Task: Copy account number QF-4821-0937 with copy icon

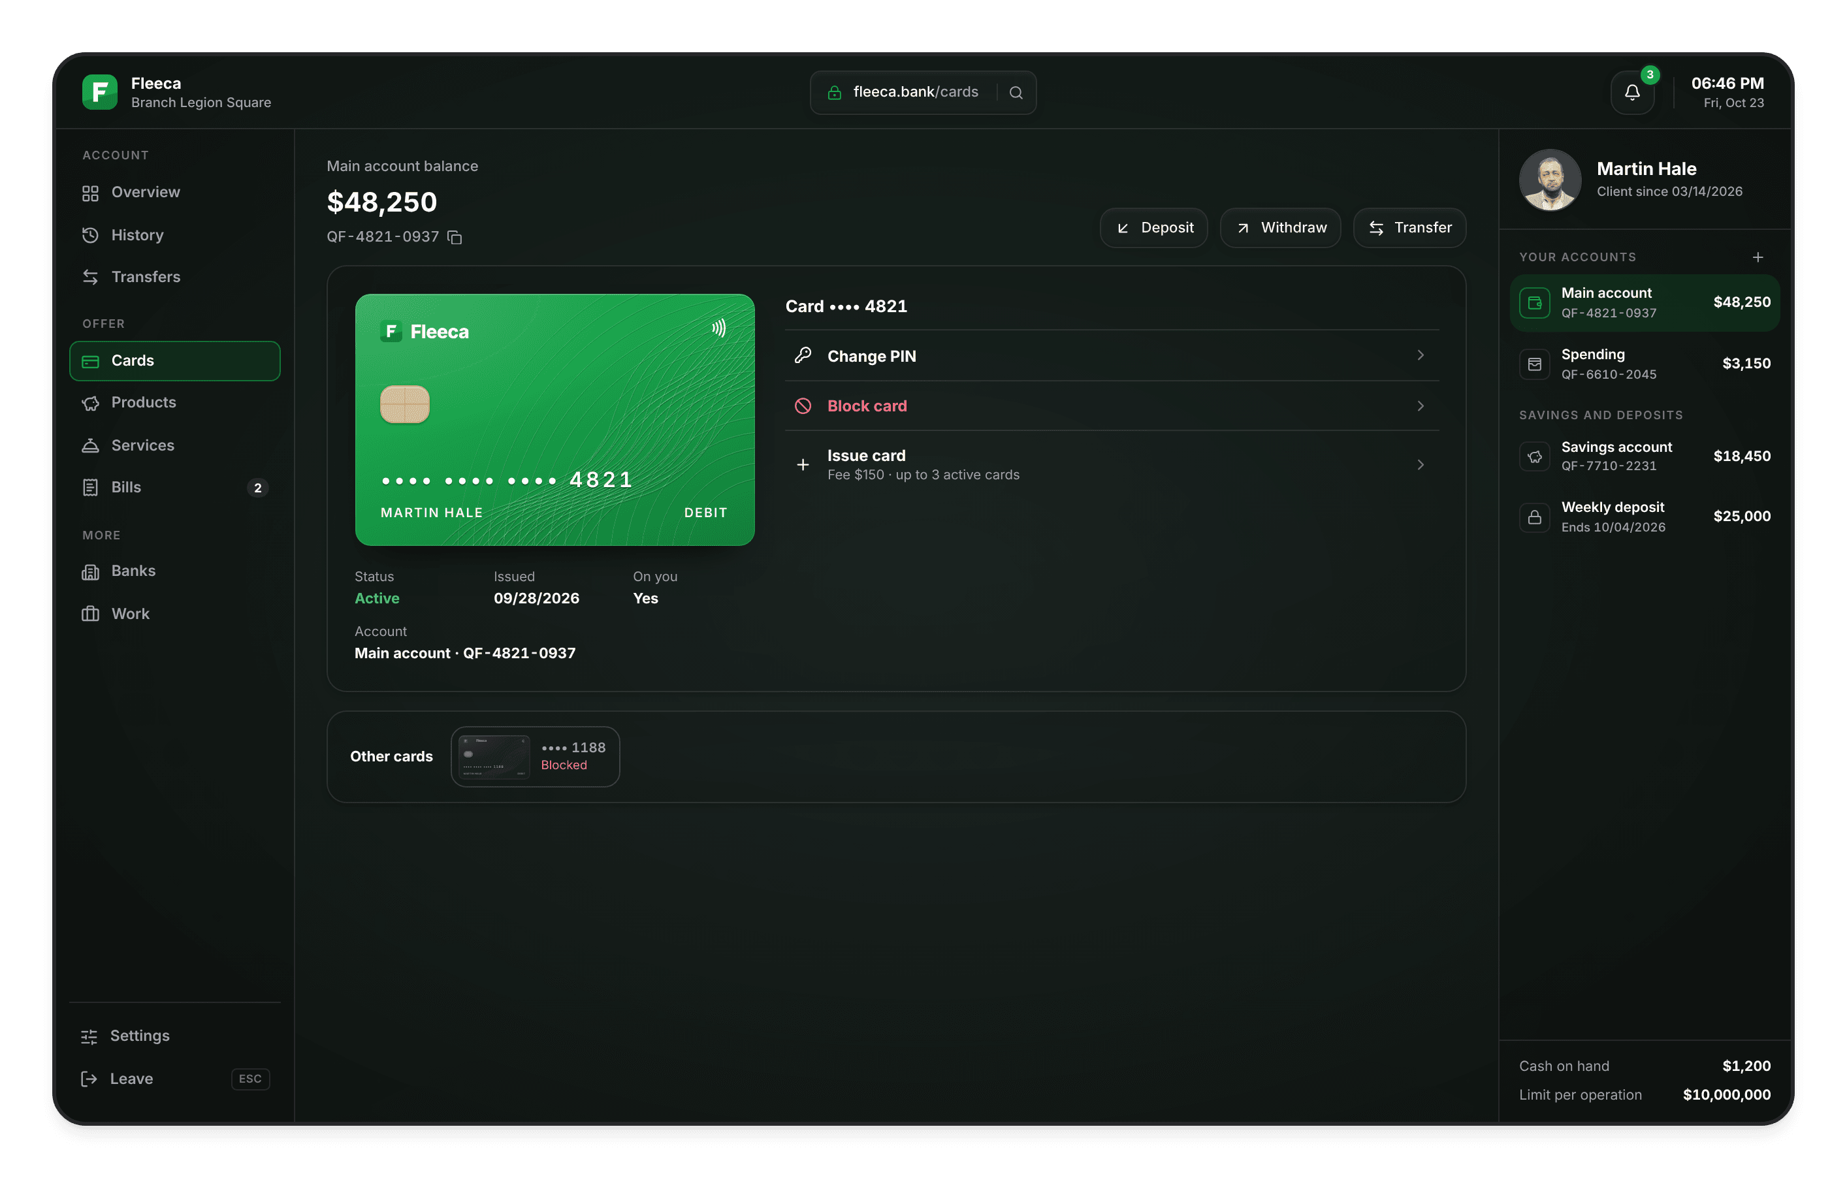Action: click(455, 237)
